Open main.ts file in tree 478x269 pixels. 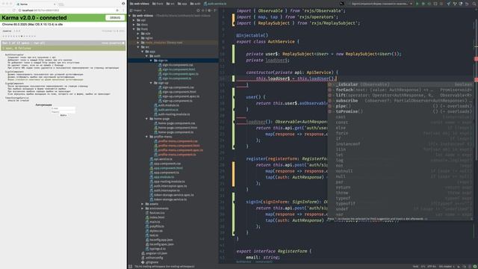coord(155,222)
